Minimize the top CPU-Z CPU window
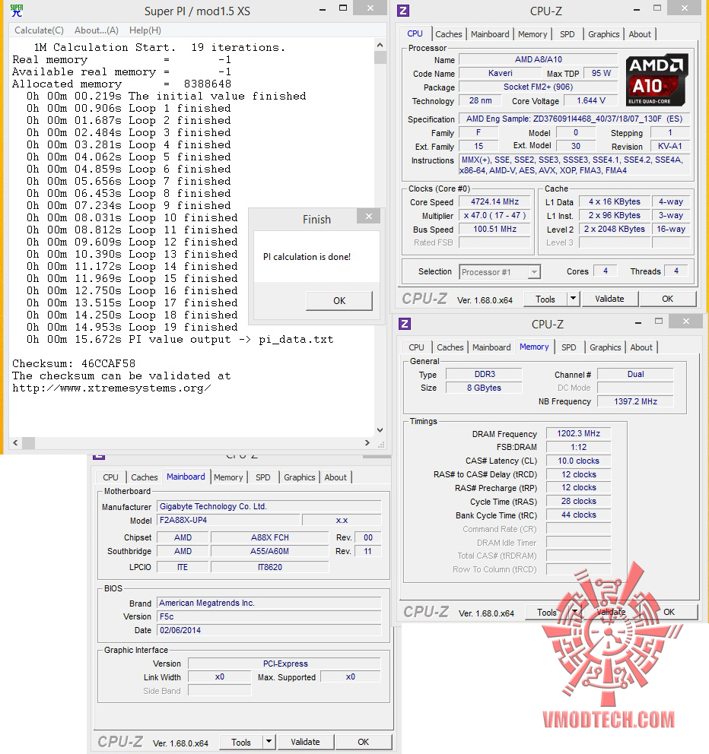 pos(637,10)
